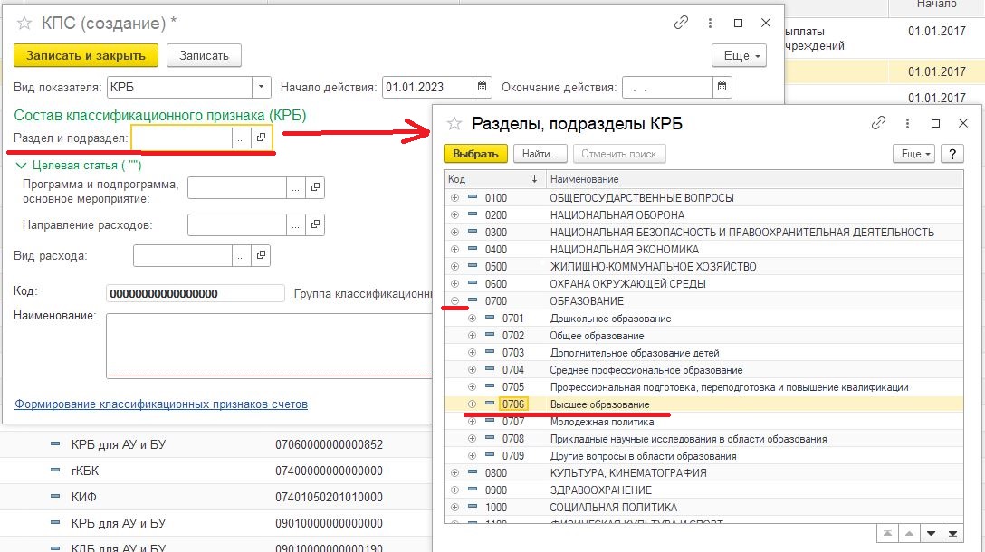985x552 pixels.
Task: Open Вид расхода item icon
Action: click(261, 255)
